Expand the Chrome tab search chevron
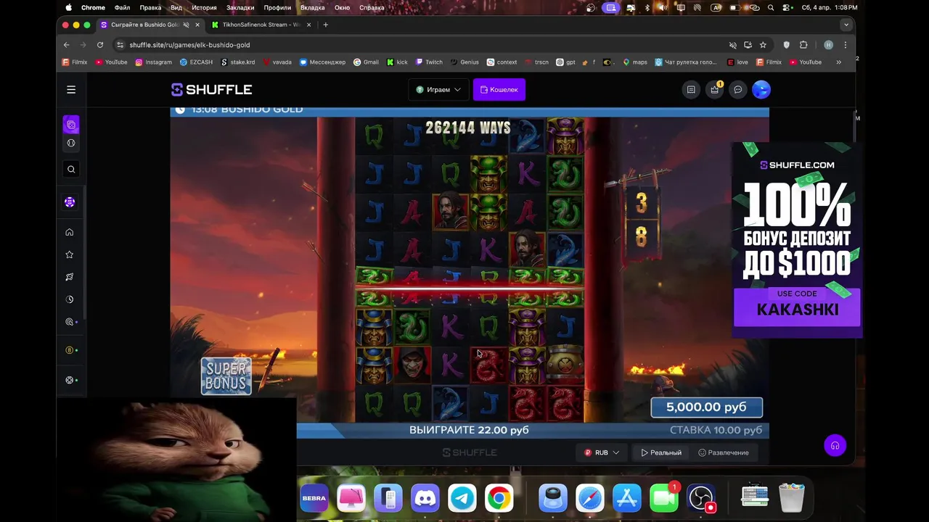Viewport: 929px width, 522px height. click(x=846, y=25)
